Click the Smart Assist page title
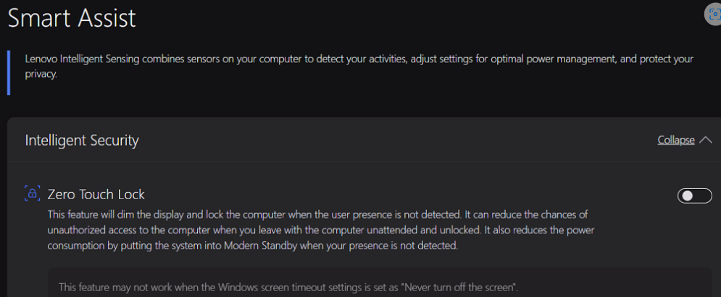Image resolution: width=721 pixels, height=297 pixels. [72, 17]
